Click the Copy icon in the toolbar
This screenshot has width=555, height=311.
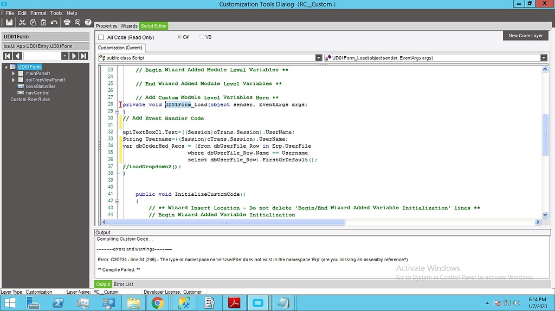[x=33, y=22]
